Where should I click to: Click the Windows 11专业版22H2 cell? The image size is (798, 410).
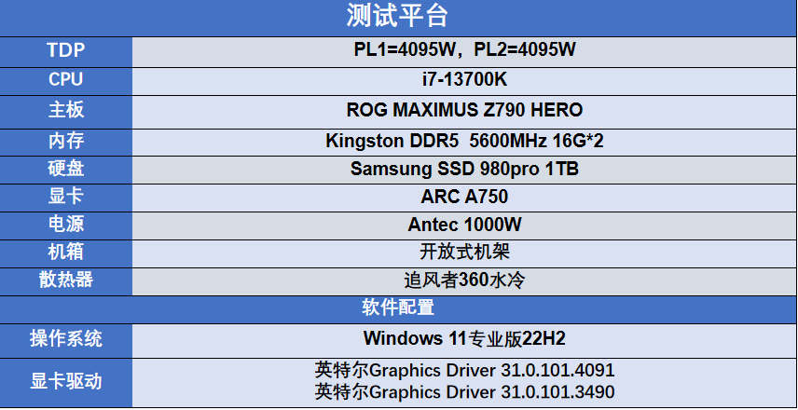(x=464, y=340)
